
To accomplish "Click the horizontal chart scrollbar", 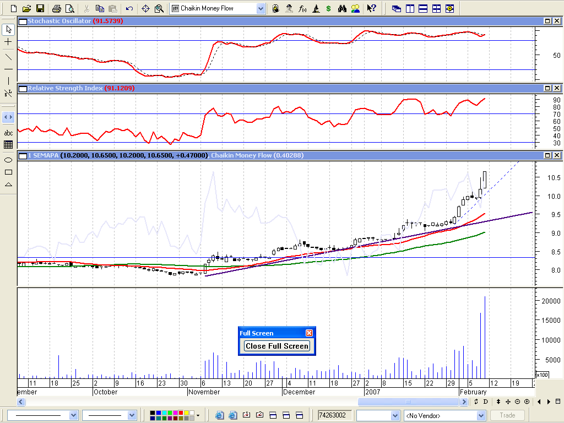I will (275, 402).
